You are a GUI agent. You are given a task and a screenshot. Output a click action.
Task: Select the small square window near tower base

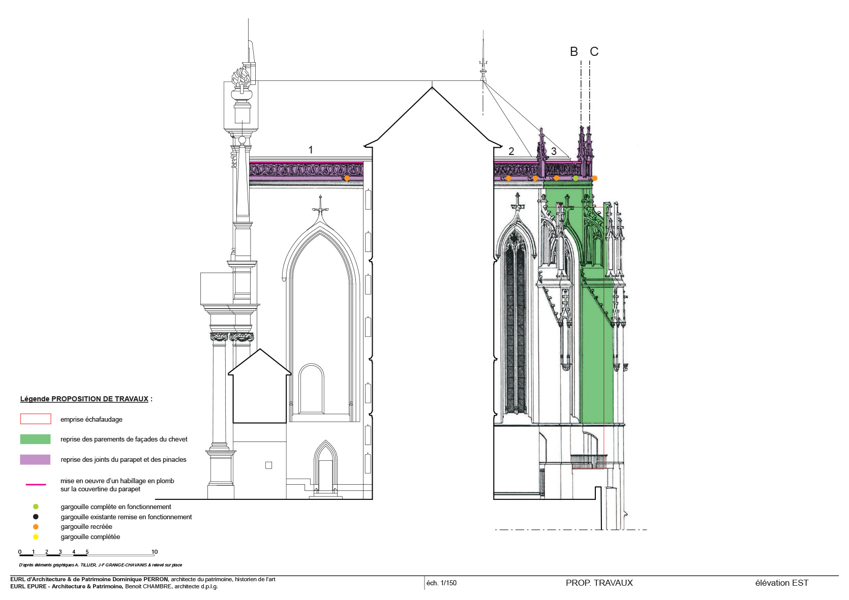click(x=268, y=465)
